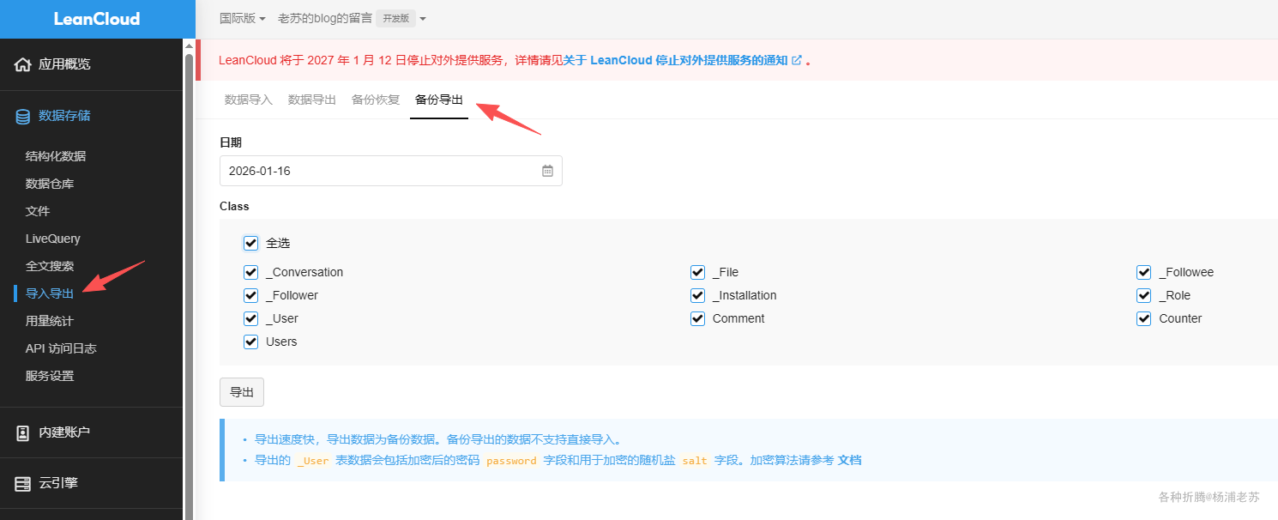Image resolution: width=1278 pixels, height=520 pixels.
Task: Uncheck the _Conversation checkbox
Action: (x=250, y=272)
